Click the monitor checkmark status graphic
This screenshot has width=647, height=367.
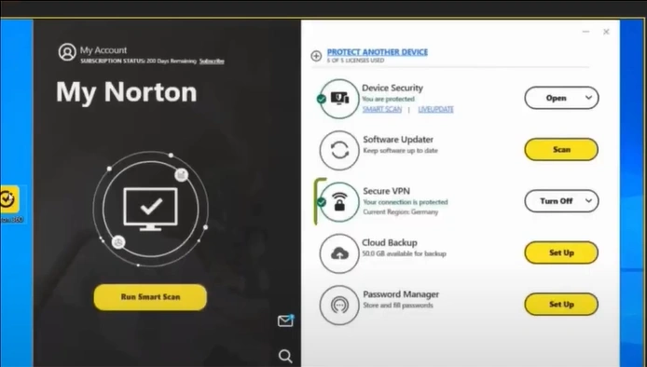pyautogui.click(x=151, y=209)
